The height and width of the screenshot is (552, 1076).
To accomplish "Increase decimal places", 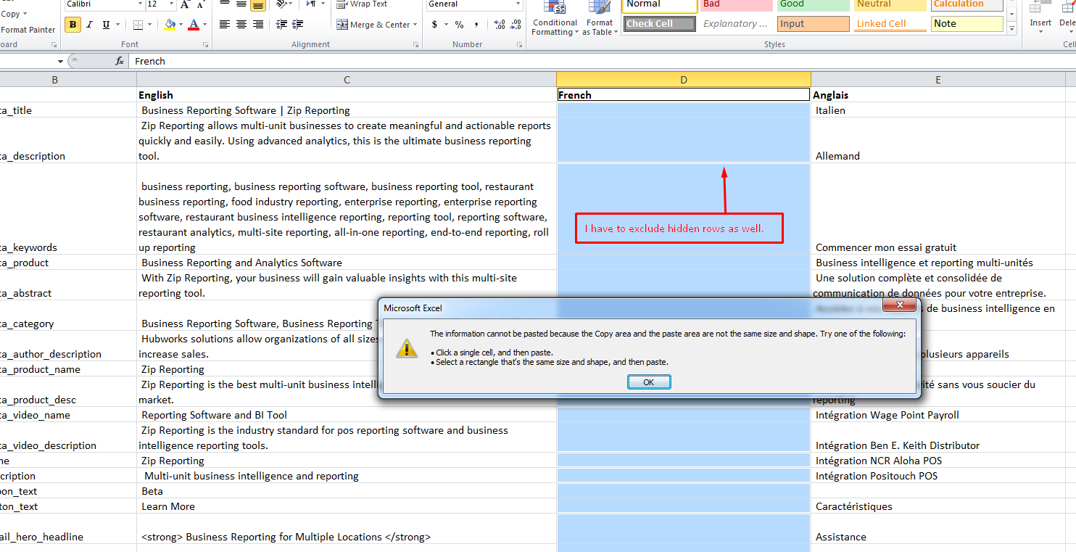I will coord(499,25).
